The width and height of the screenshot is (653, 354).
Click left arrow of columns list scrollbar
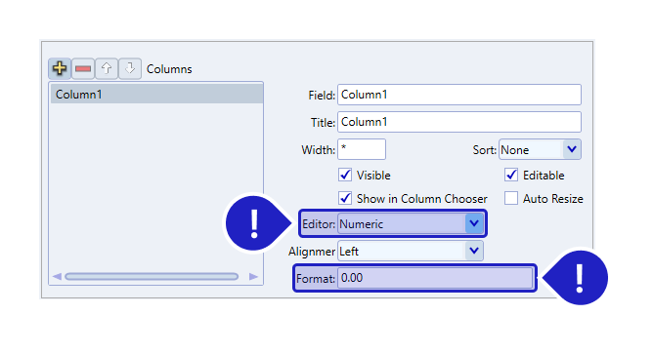[57, 277]
